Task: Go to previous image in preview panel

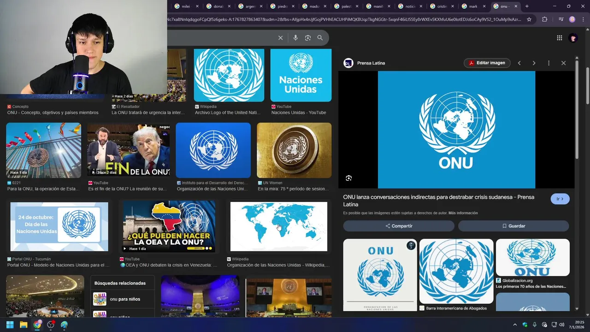Action: pyautogui.click(x=519, y=63)
